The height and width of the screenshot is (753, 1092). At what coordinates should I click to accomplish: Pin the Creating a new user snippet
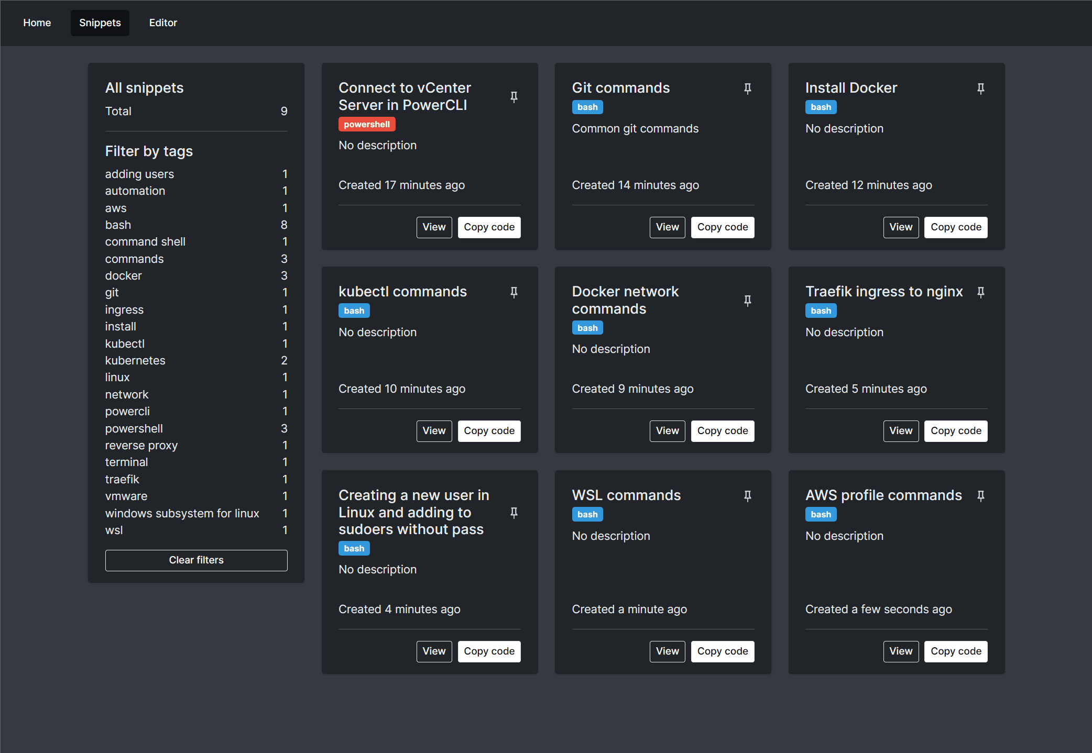tap(514, 513)
